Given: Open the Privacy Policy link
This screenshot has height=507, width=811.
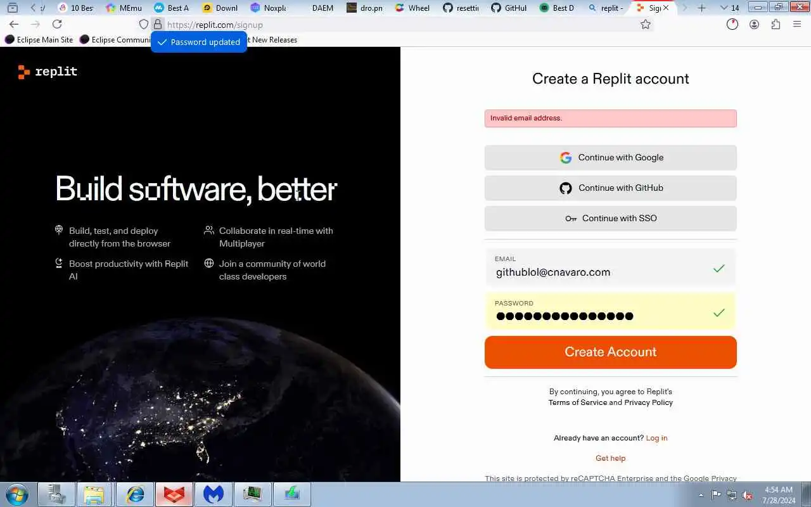Looking at the screenshot, I should tap(648, 402).
